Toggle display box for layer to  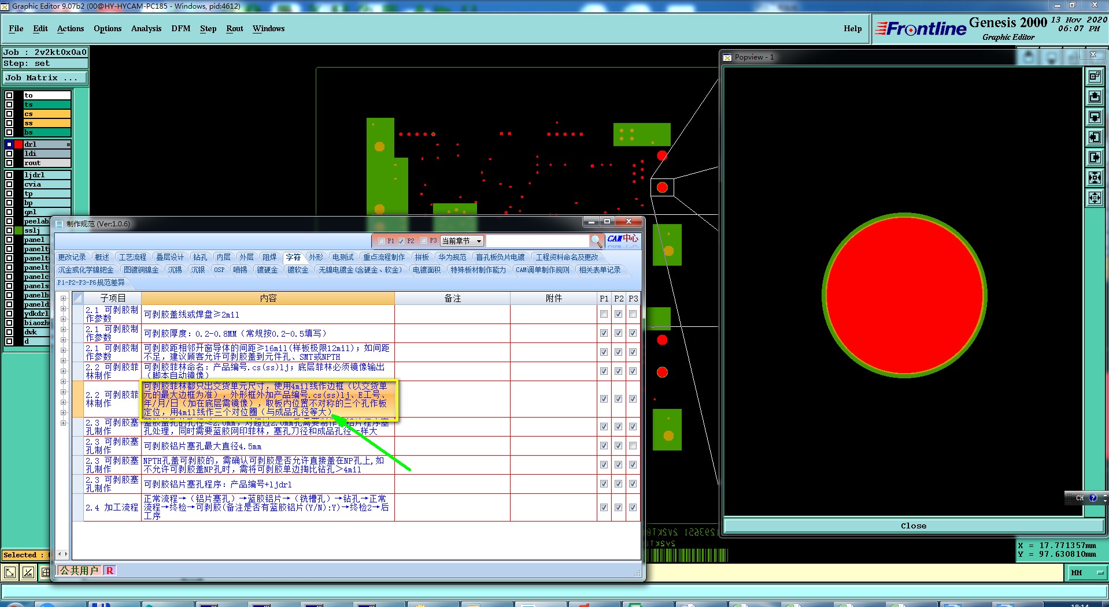tap(9, 95)
